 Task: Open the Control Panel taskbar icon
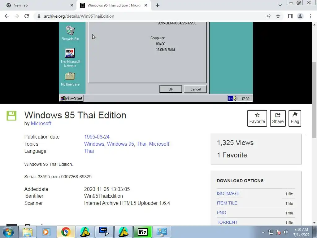pyautogui.click(x=162, y=232)
